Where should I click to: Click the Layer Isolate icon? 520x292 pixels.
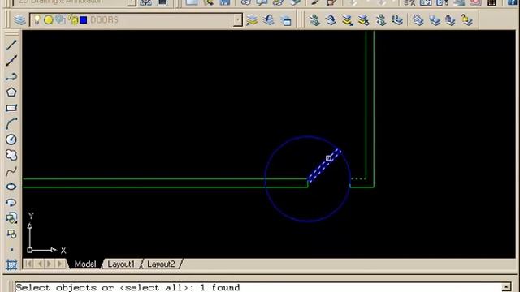pyautogui.click(x=348, y=20)
